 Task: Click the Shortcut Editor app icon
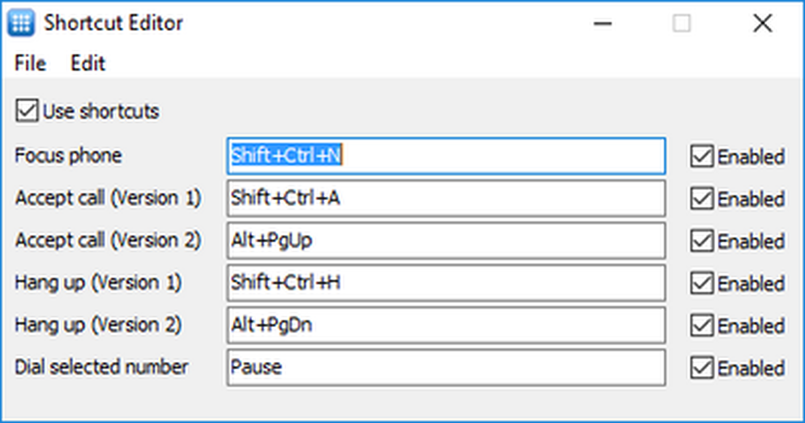click(x=21, y=23)
